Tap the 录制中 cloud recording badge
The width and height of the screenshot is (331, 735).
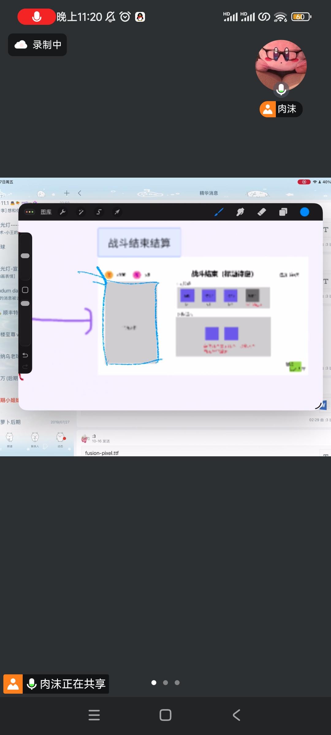tap(37, 45)
